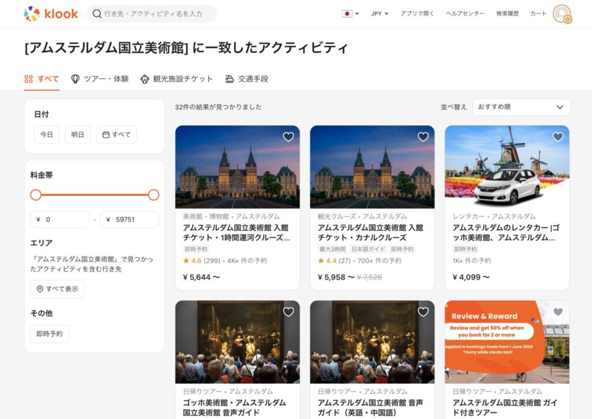This screenshot has height=419, width=592.
Task: Favorite the first Rijksmuseum canal cruise card
Action: 288,137
